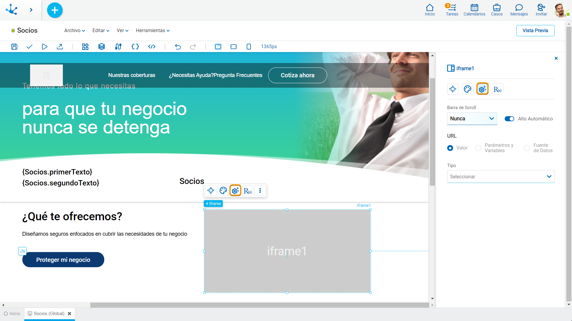Click Vista Previa button
Screen dimensions: 572x321
pos(535,31)
